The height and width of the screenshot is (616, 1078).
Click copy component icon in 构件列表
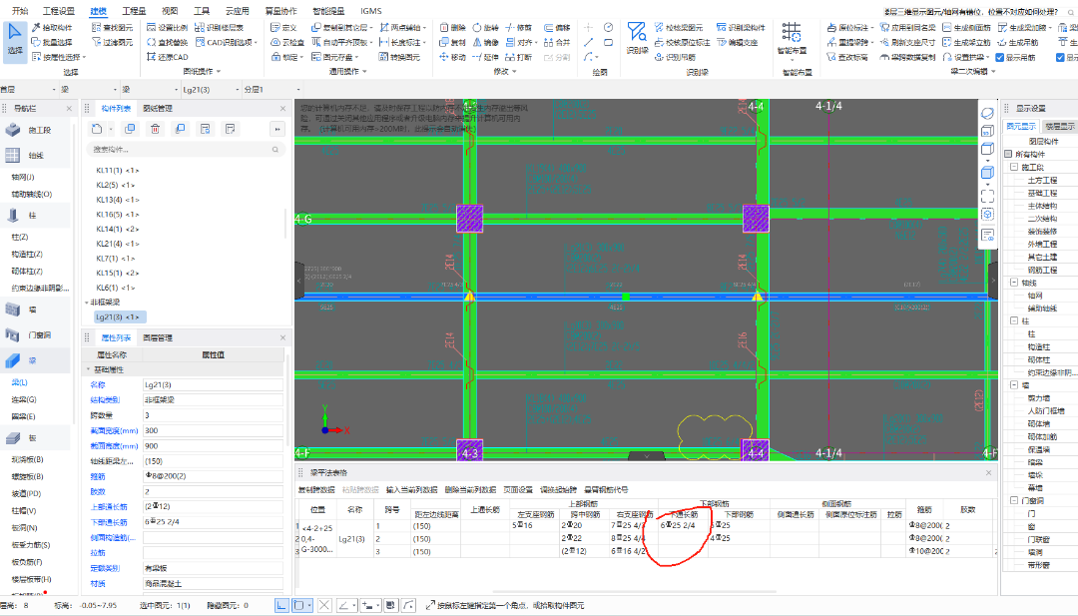pyautogui.click(x=129, y=129)
